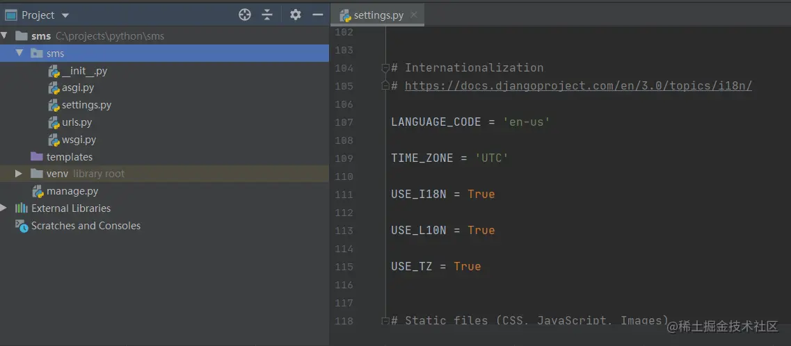Image resolution: width=791 pixels, height=346 pixels.
Task: Click the Project panel window icon
Action: pos(11,15)
